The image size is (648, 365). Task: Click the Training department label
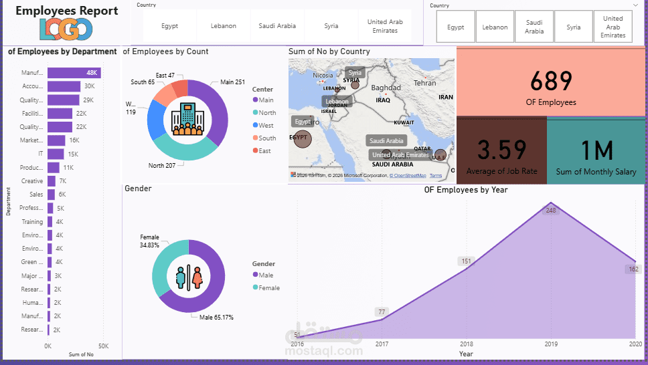click(x=32, y=222)
